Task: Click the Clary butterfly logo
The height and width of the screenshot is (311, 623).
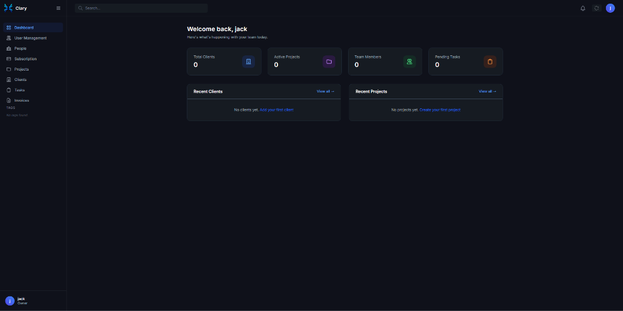Action: point(9,8)
